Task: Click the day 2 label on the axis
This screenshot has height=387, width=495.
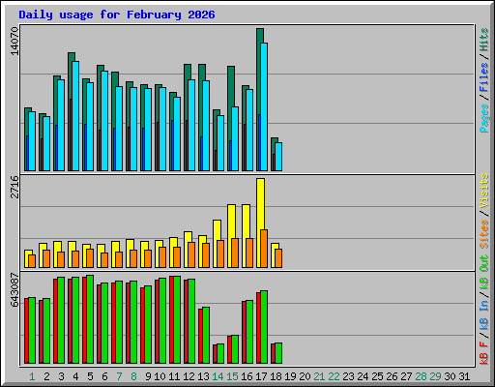Action: pyautogui.click(x=46, y=376)
